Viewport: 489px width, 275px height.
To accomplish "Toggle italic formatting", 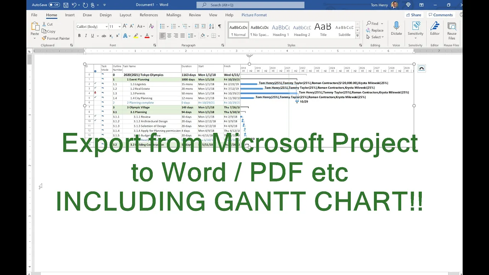I will pos(86,36).
